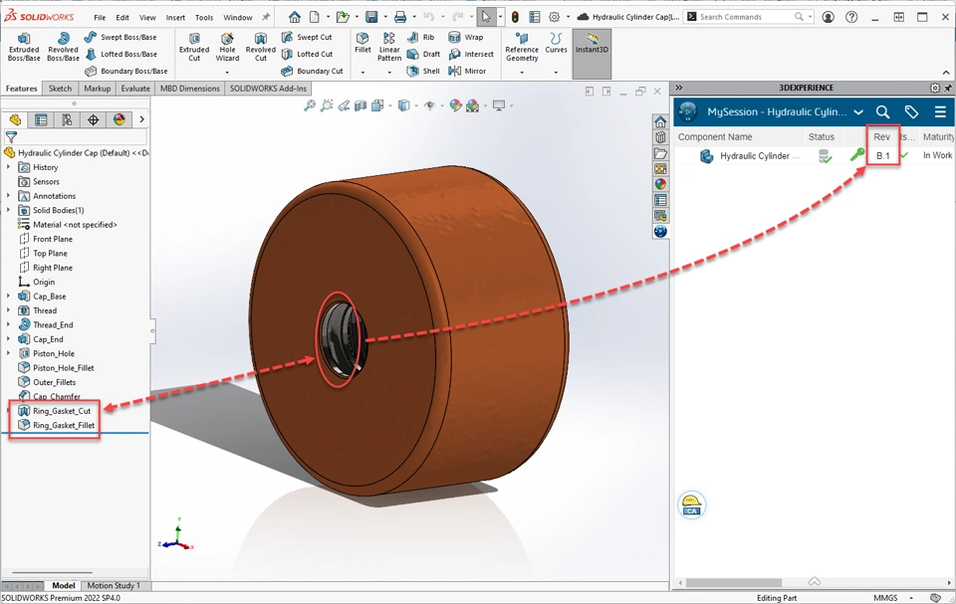This screenshot has width=956, height=604.
Task: Expand the Piston_Hole feature
Action: click(x=9, y=353)
